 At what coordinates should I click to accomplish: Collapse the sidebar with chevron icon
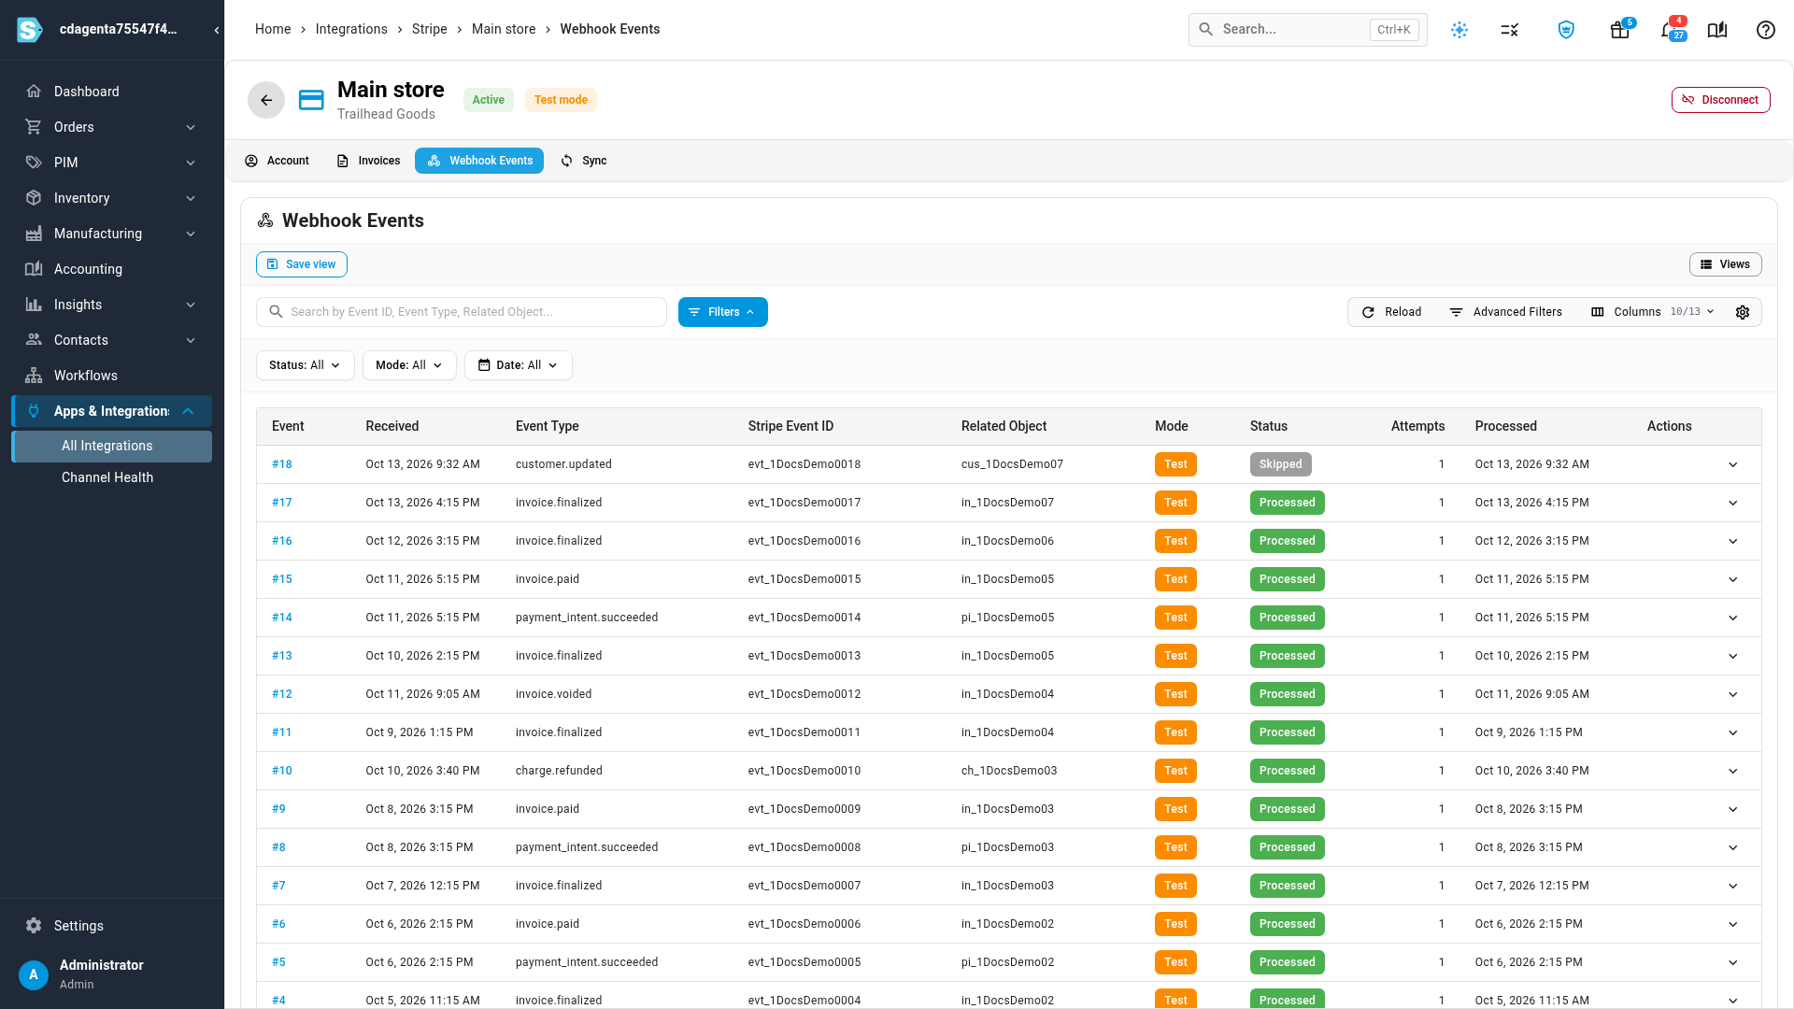(x=217, y=30)
